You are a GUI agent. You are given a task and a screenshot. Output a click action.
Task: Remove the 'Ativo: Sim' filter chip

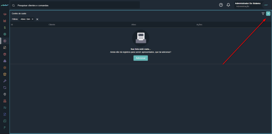[x=32, y=19]
